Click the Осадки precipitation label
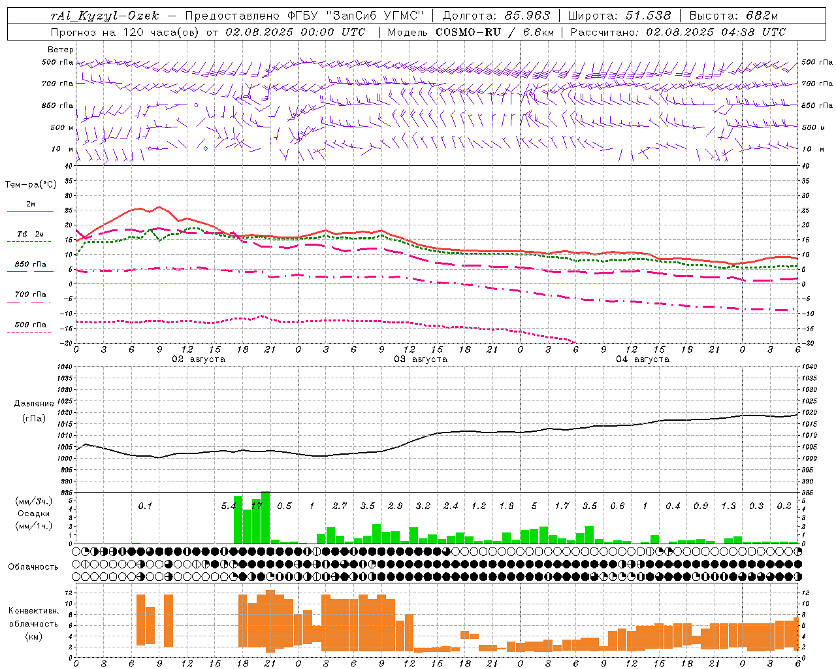836x669 pixels. pos(33,514)
